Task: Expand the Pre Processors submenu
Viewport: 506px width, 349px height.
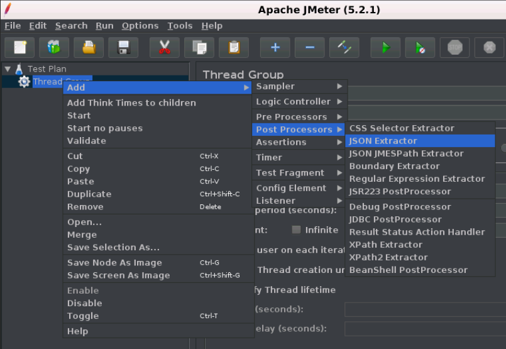Action: coord(299,117)
